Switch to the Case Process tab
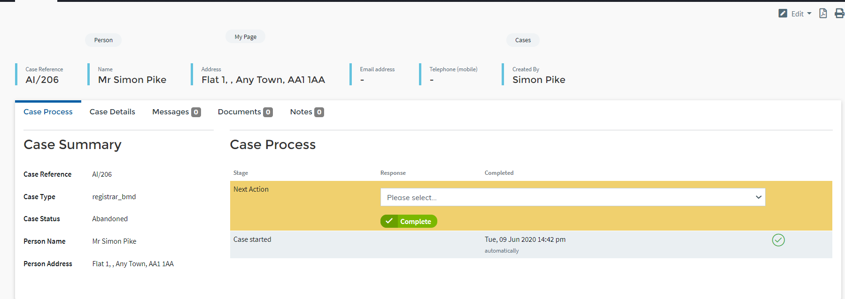845x299 pixels. tap(48, 112)
